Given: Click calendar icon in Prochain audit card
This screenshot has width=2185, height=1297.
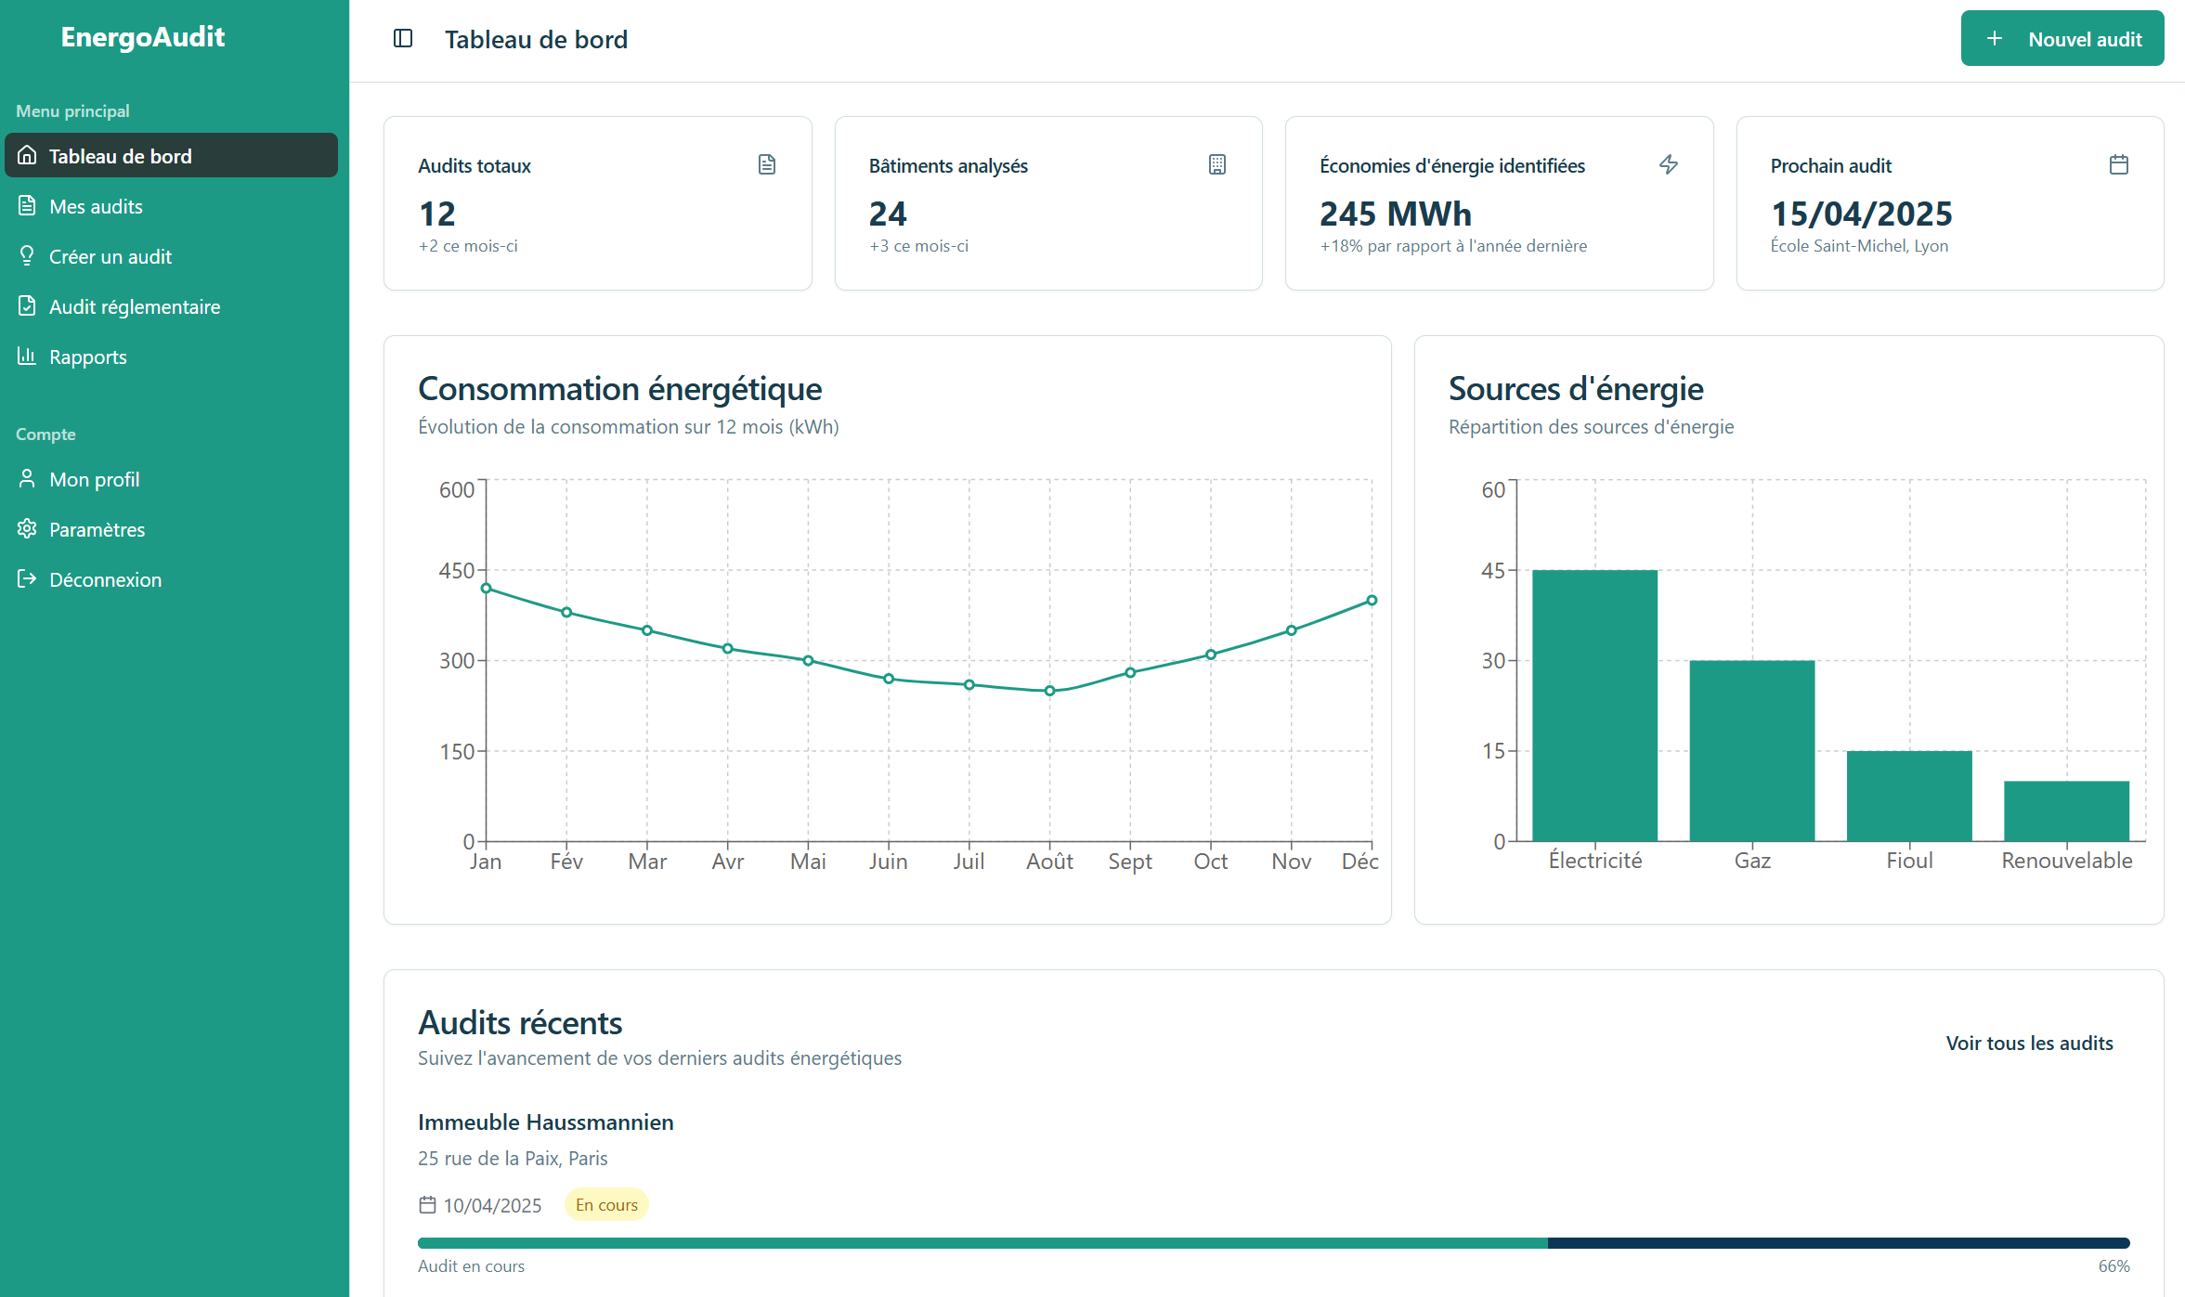Looking at the screenshot, I should (2119, 165).
